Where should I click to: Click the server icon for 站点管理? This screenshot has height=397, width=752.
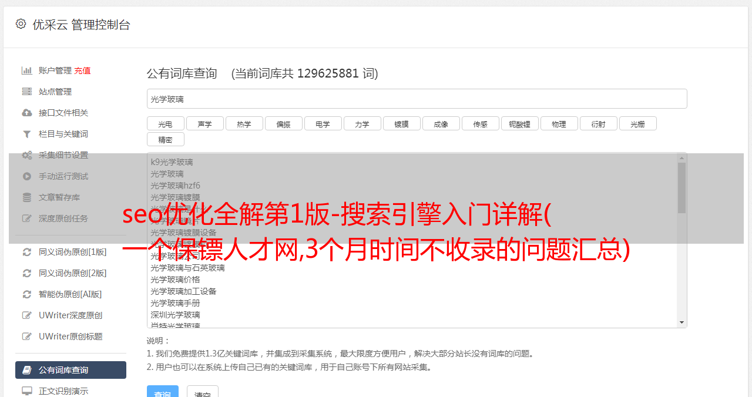(27, 92)
